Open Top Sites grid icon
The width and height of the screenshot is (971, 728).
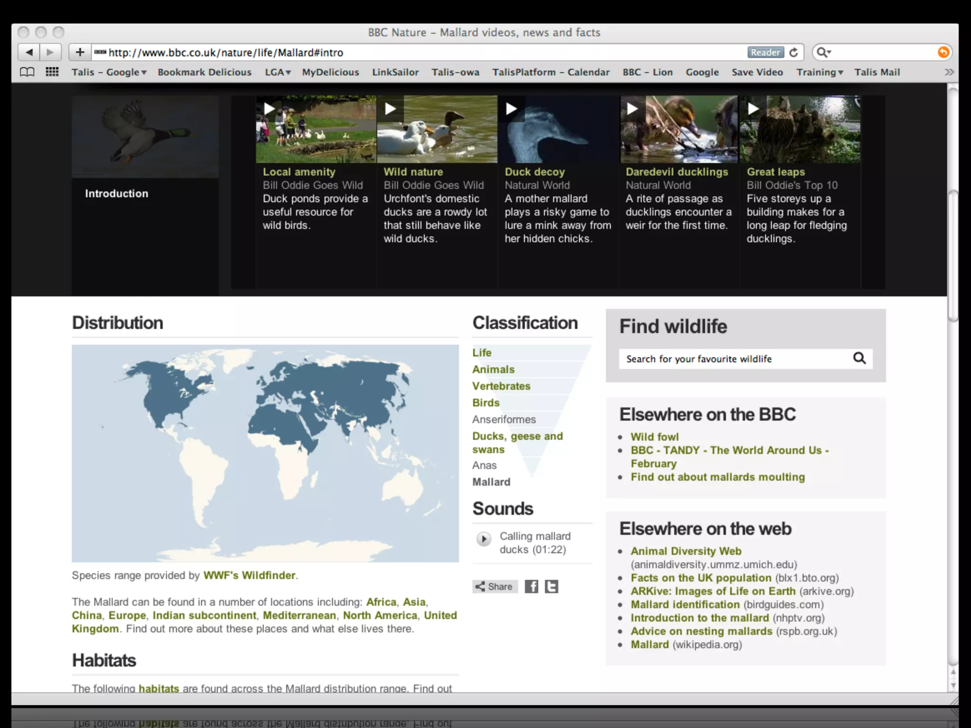52,72
